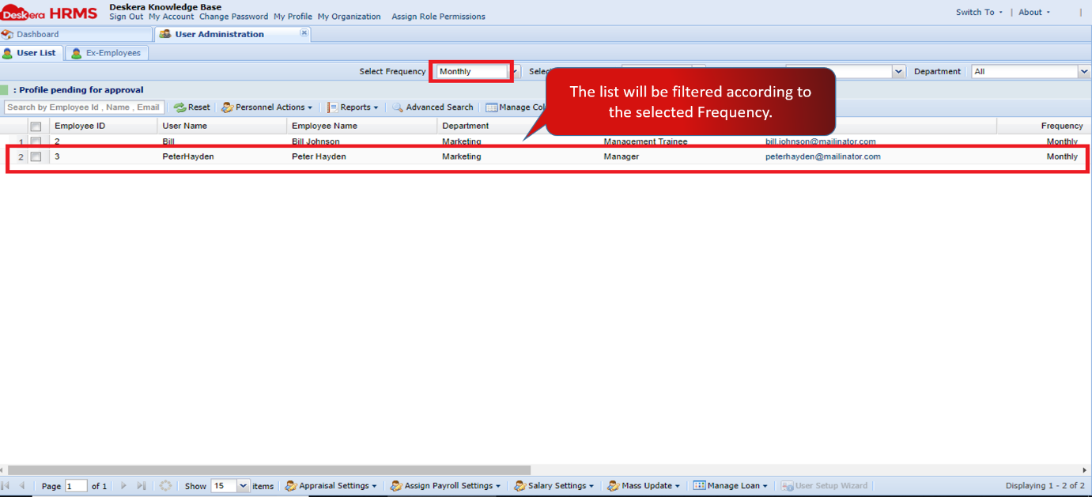1092x497 pixels.
Task: Go to the previous page
Action: click(22, 486)
